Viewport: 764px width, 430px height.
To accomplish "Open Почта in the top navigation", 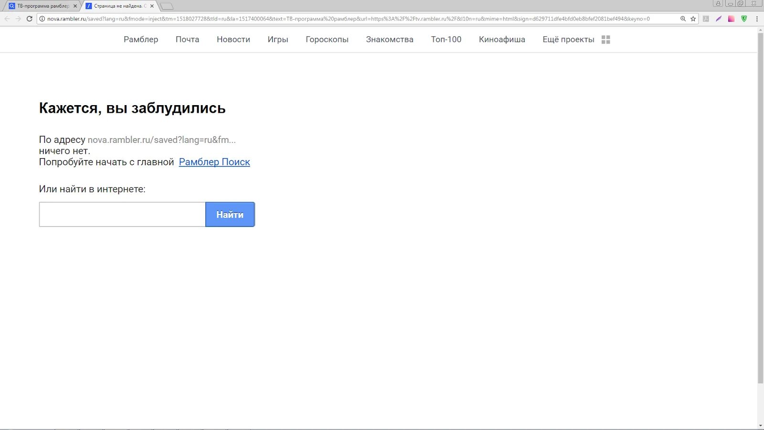I will [187, 40].
